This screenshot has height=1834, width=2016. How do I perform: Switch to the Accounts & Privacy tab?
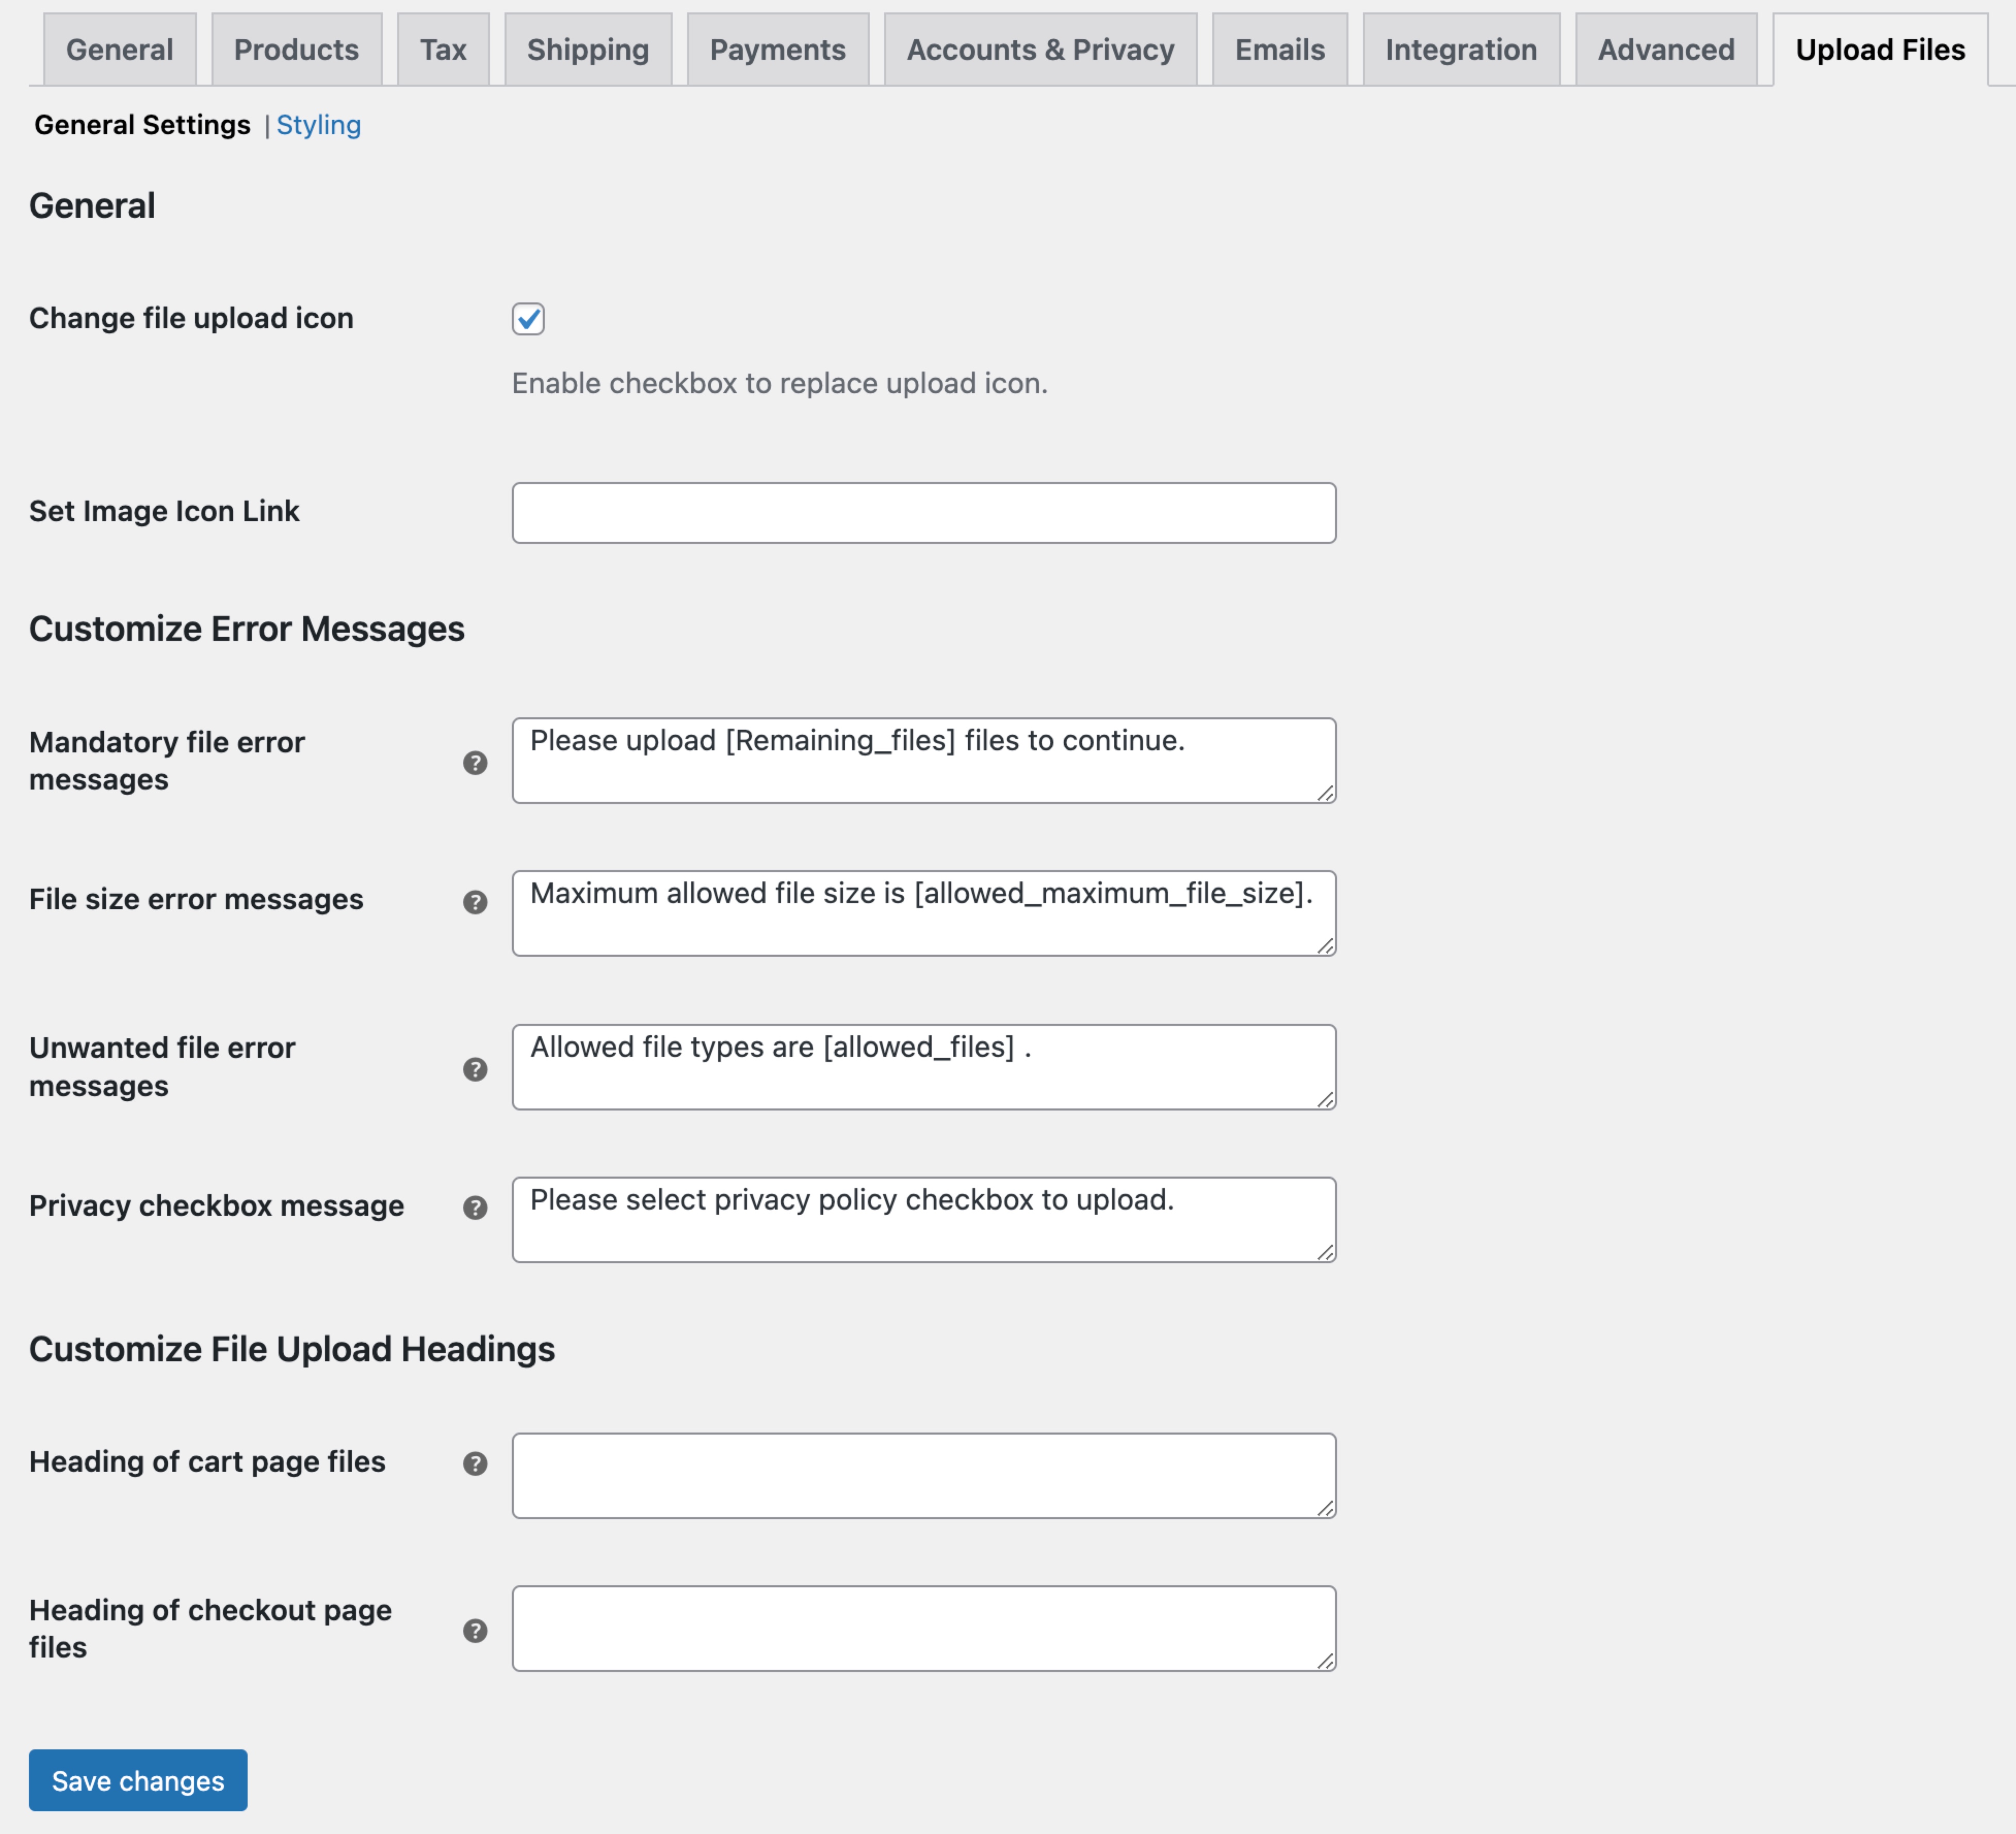coord(1040,48)
